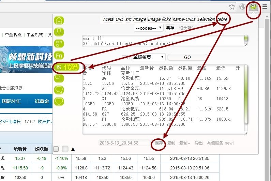271x181 pixels.
Task: Select the Image links preset
Action: pos(159,19)
